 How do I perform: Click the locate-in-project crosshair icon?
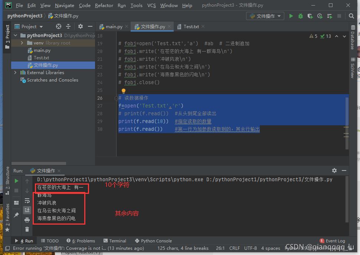coord(58,26)
